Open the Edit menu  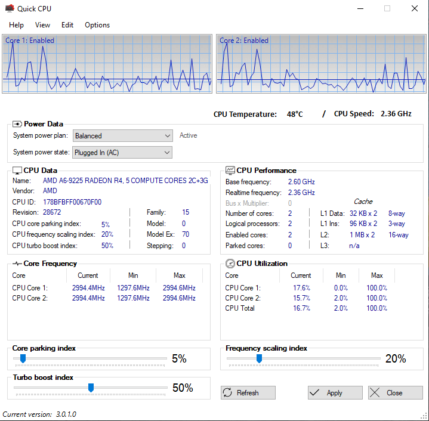[x=67, y=25]
